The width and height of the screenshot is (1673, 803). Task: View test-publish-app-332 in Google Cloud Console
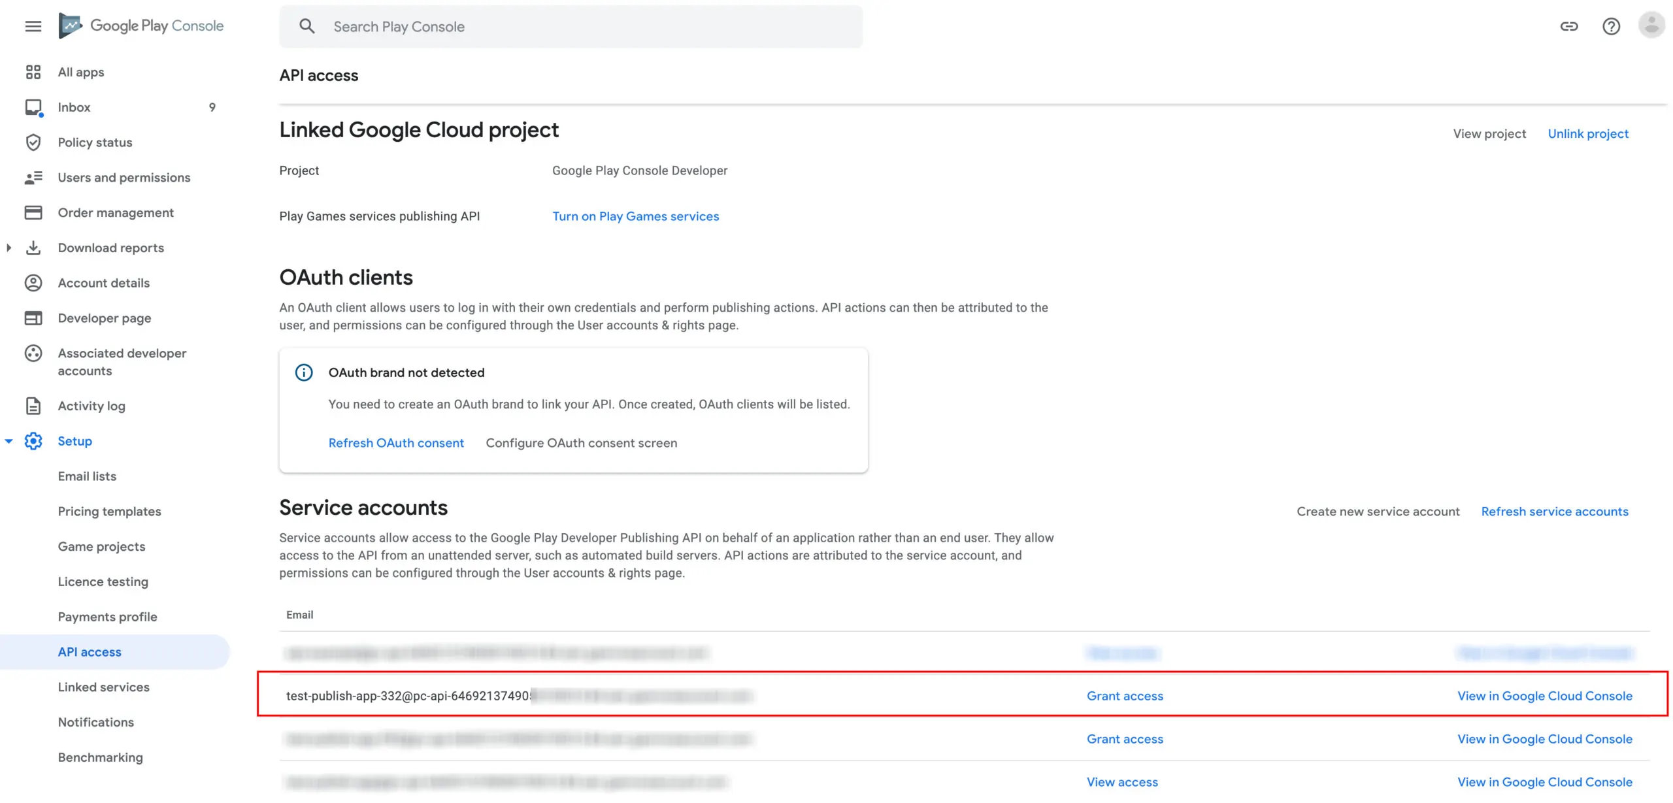point(1545,696)
